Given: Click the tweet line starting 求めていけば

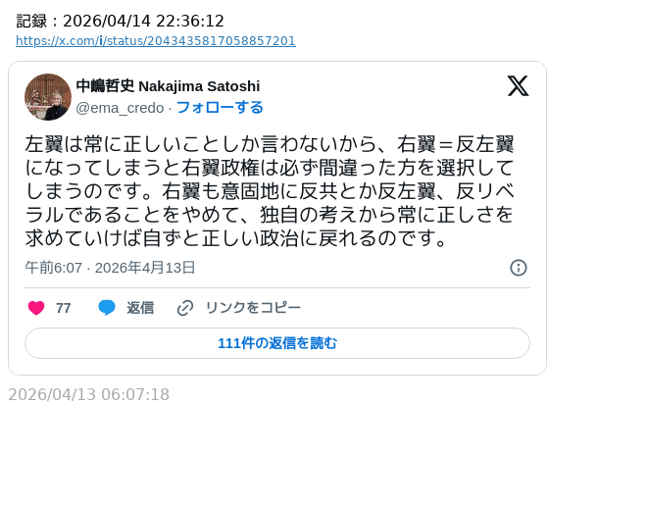Looking at the screenshot, I should click(236, 238).
